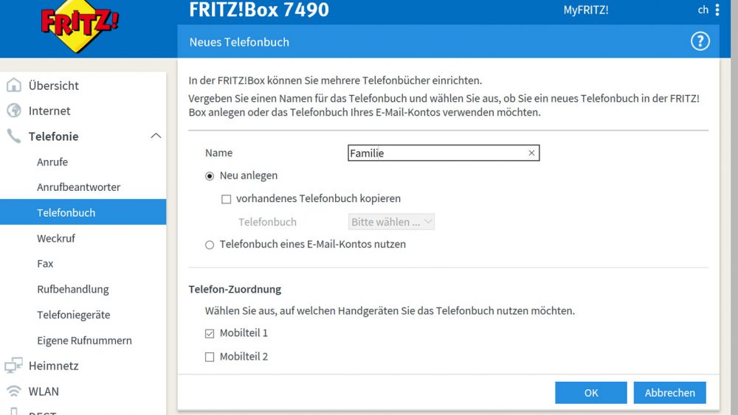Enable vorhandenes Telefonbuch kopieren checkbox
The image size is (738, 415).
227,199
